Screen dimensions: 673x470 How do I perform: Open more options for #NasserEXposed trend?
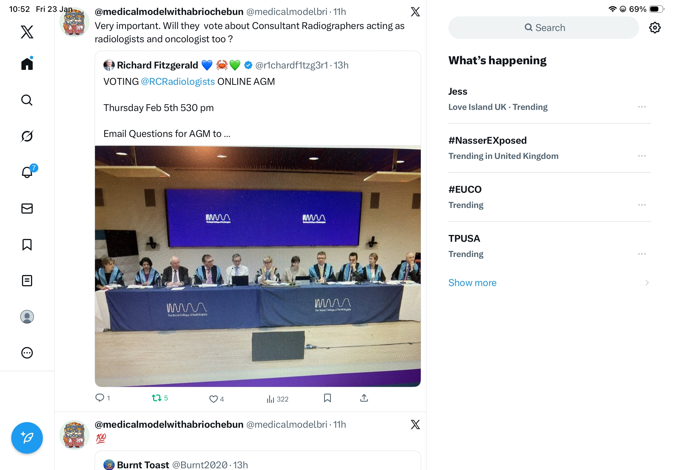(x=642, y=156)
